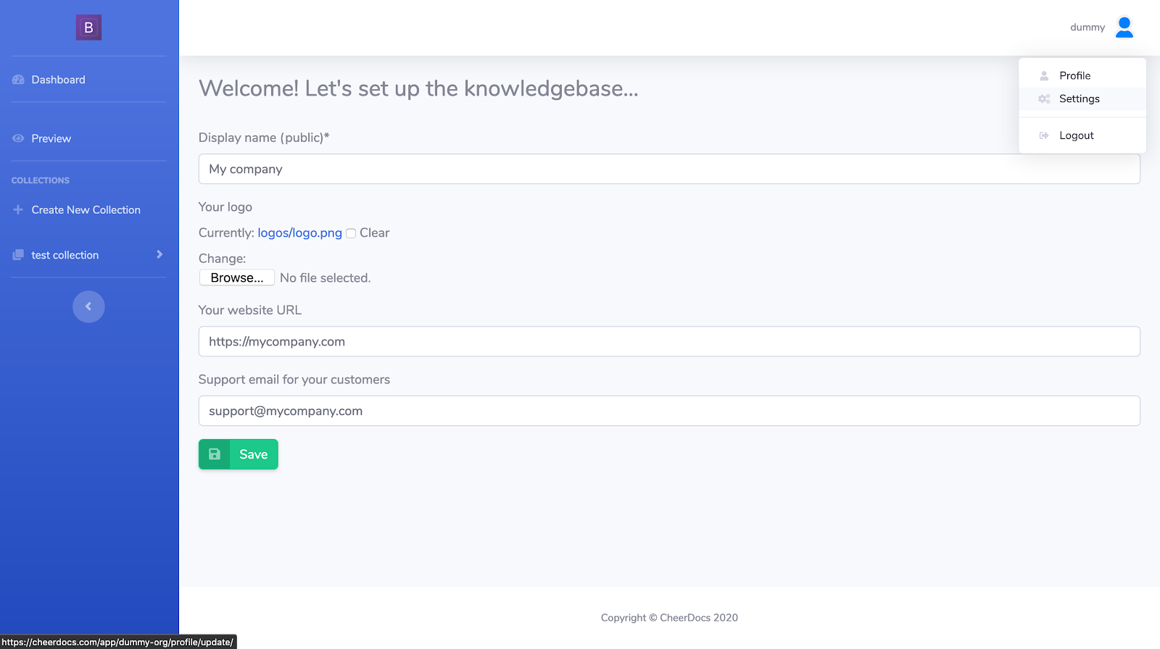Tick the Clear logo checkbox

coord(351,233)
